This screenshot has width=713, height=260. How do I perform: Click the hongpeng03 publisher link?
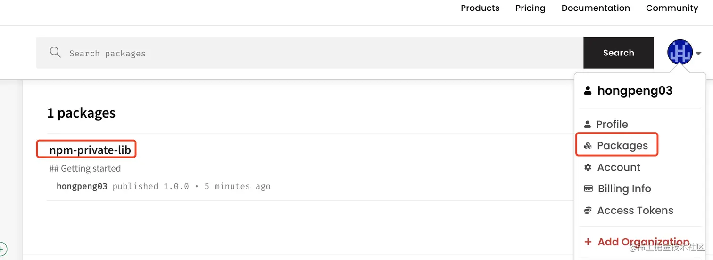[x=82, y=186]
